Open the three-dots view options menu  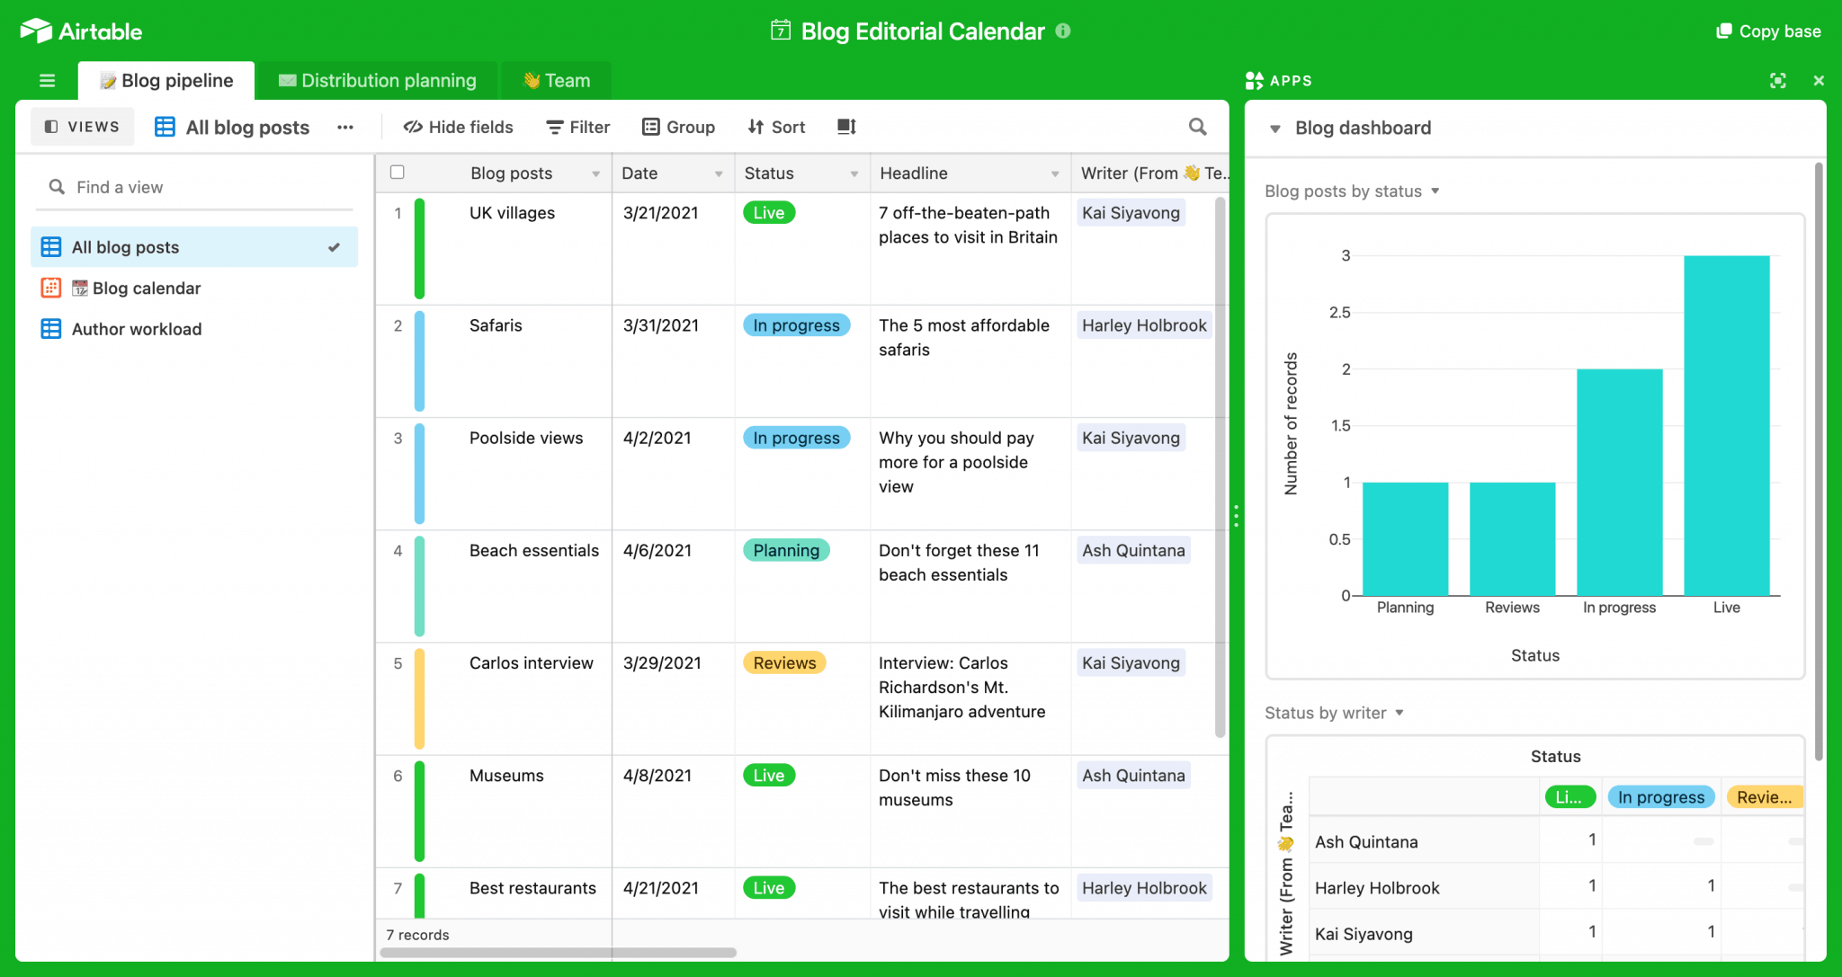(345, 128)
